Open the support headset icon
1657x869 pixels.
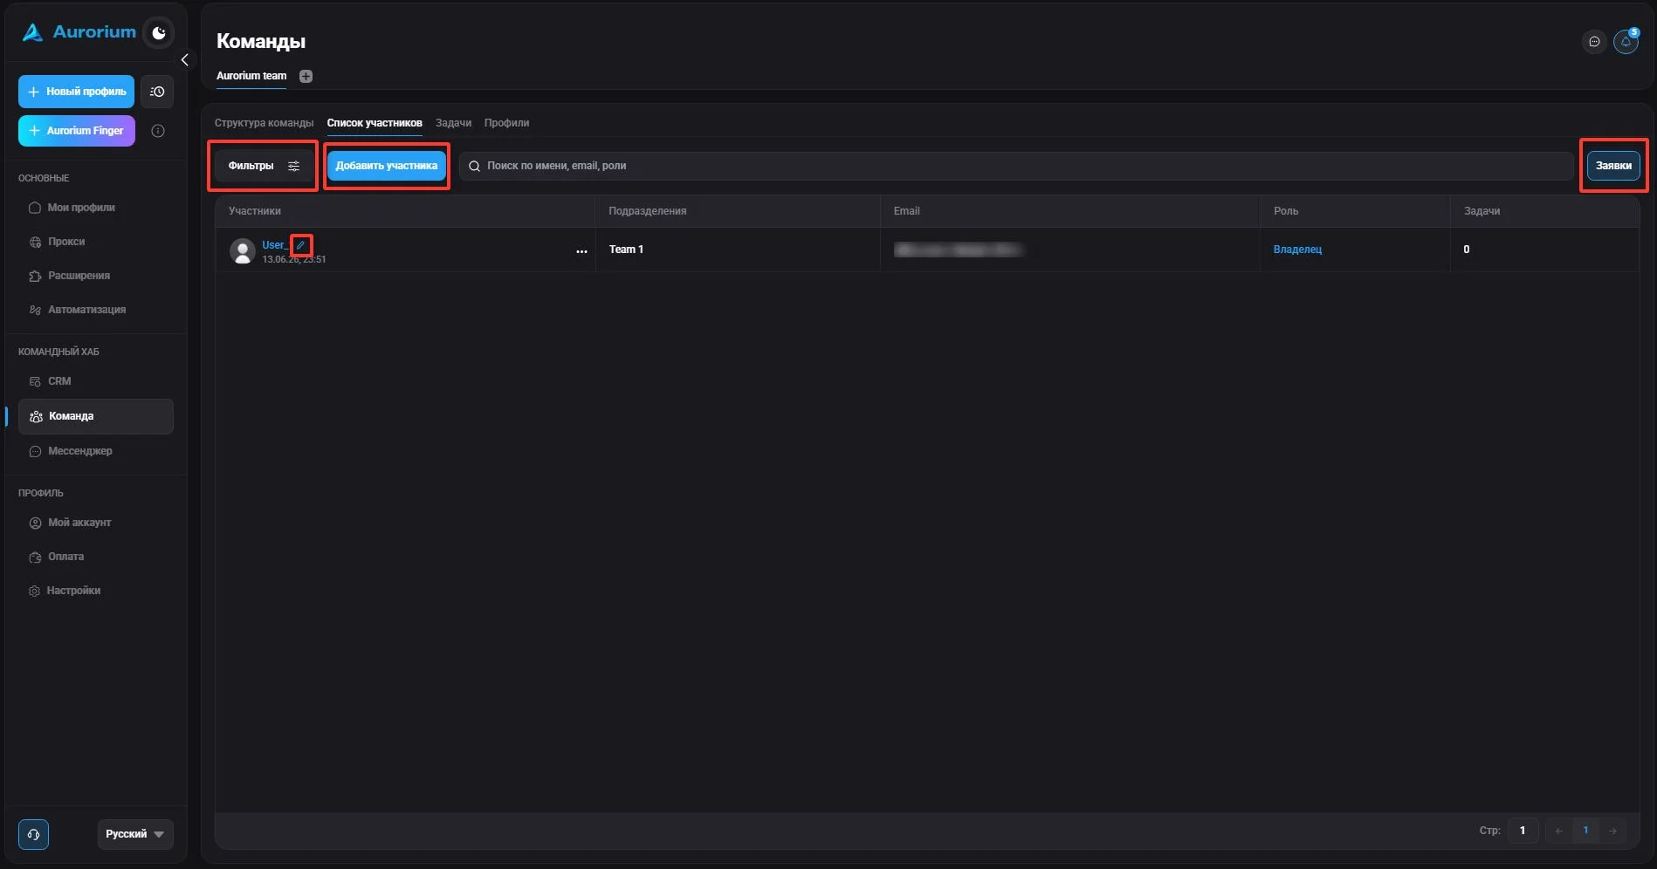[x=33, y=834]
